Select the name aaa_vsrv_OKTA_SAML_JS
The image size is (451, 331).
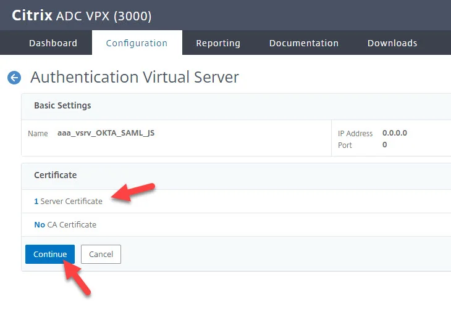106,133
